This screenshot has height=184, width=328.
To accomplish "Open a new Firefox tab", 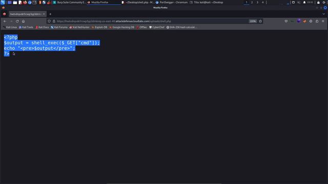I will 50,14.
